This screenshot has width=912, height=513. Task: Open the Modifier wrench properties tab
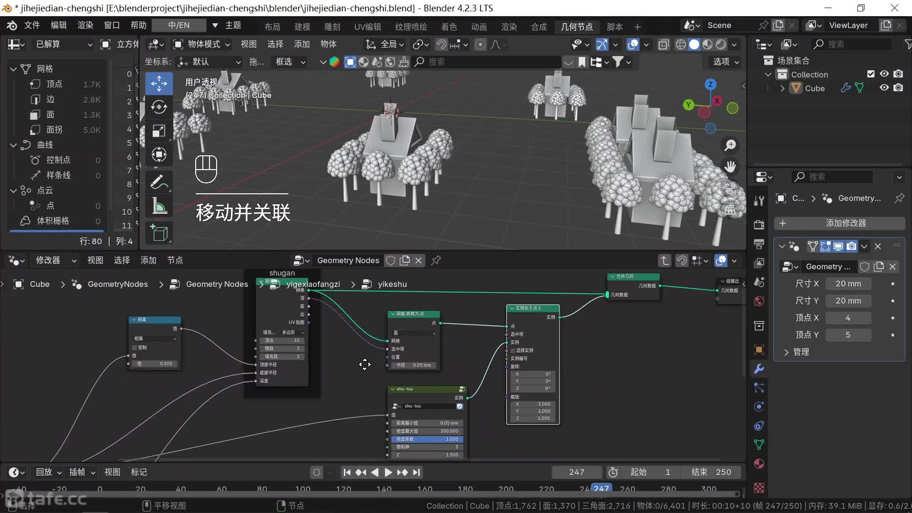759,368
